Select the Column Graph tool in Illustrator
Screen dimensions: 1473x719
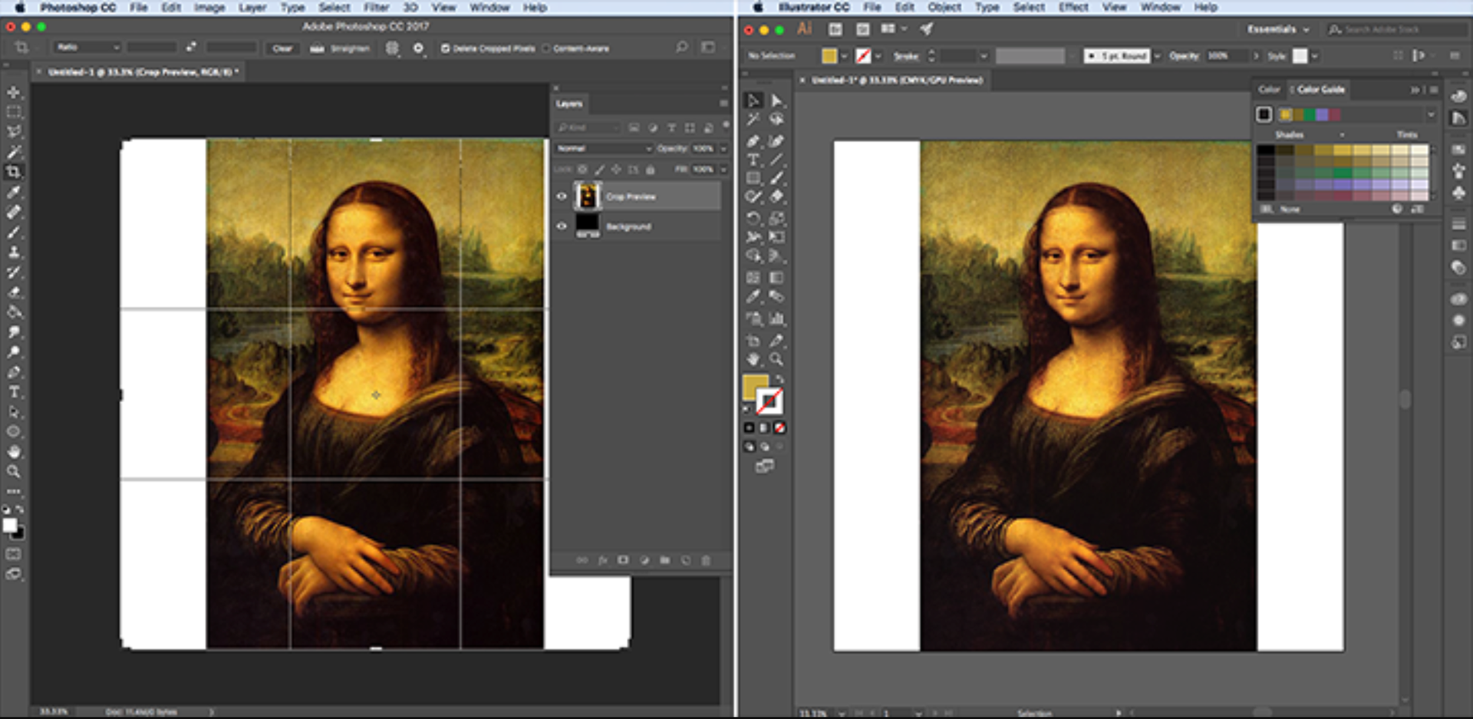tap(776, 318)
